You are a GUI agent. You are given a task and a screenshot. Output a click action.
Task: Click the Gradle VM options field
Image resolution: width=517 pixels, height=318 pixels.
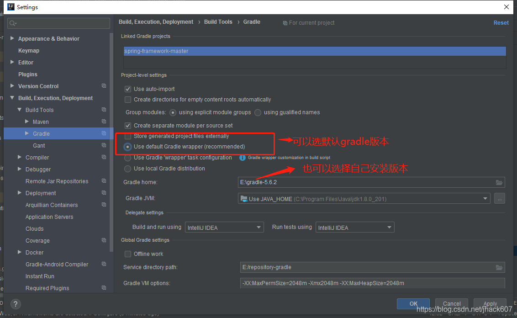coord(373,283)
